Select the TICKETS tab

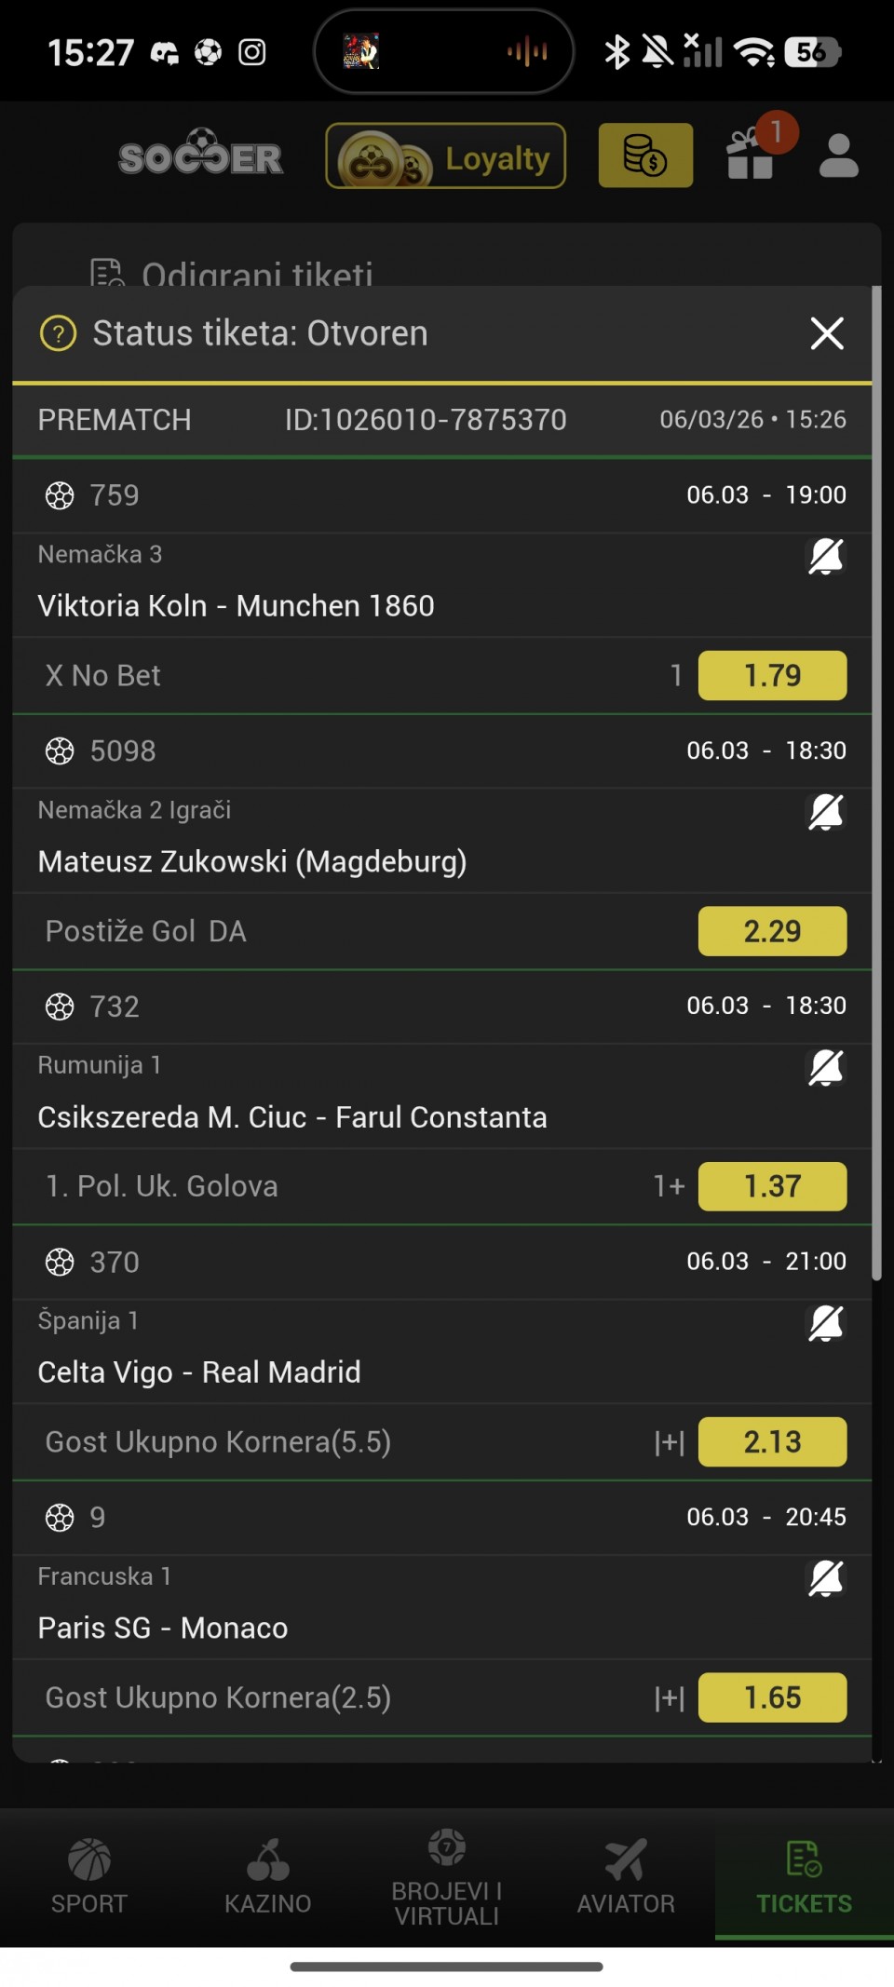[804, 1875]
